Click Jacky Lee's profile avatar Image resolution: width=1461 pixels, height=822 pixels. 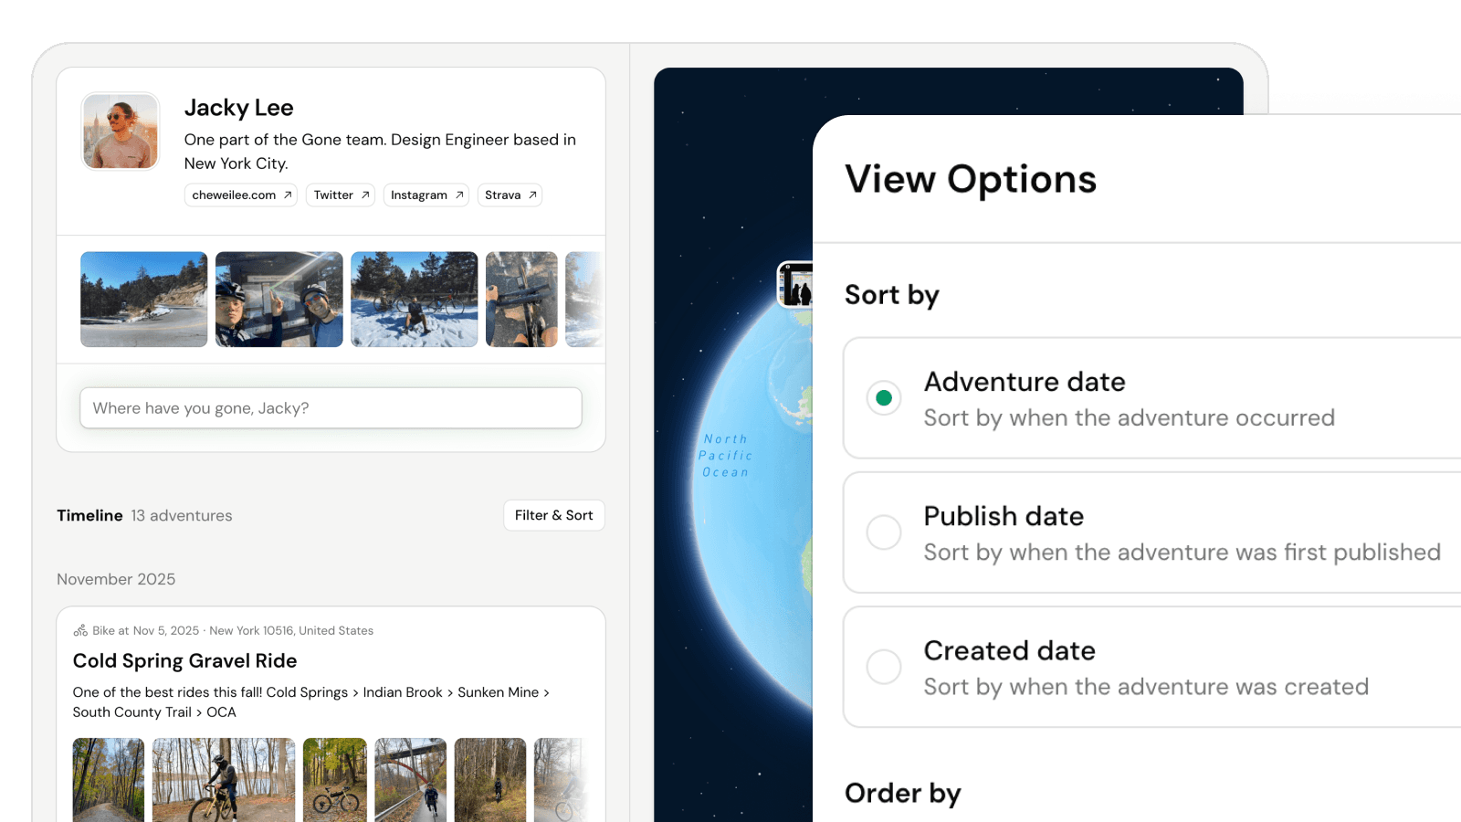121,131
